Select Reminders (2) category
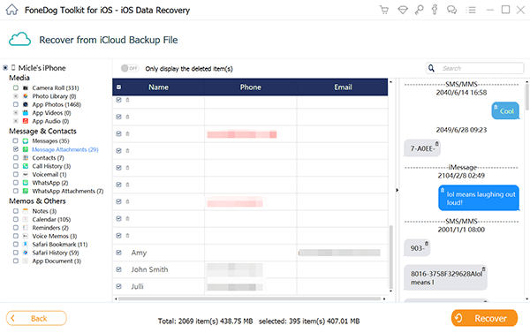The width and height of the screenshot is (530, 333). tap(50, 228)
